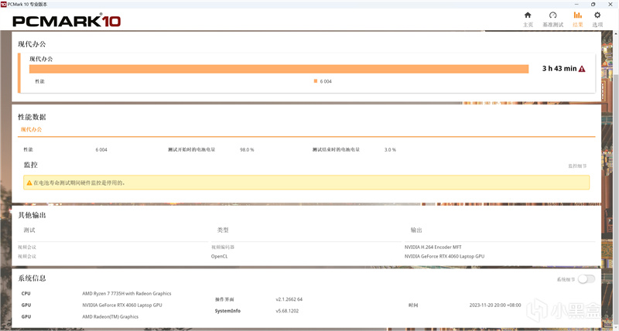Toggle the system details switch

pos(587,279)
